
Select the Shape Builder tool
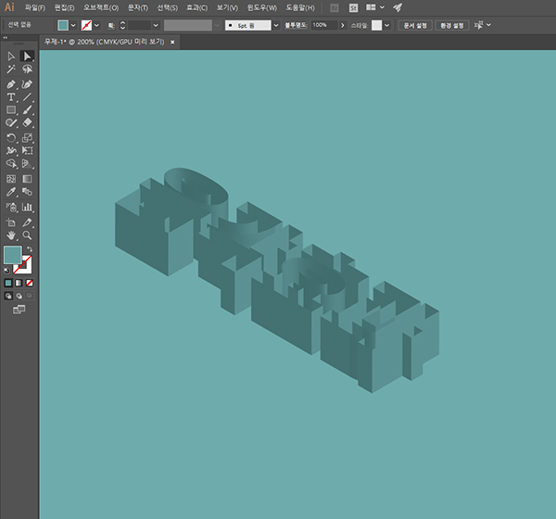[11, 163]
